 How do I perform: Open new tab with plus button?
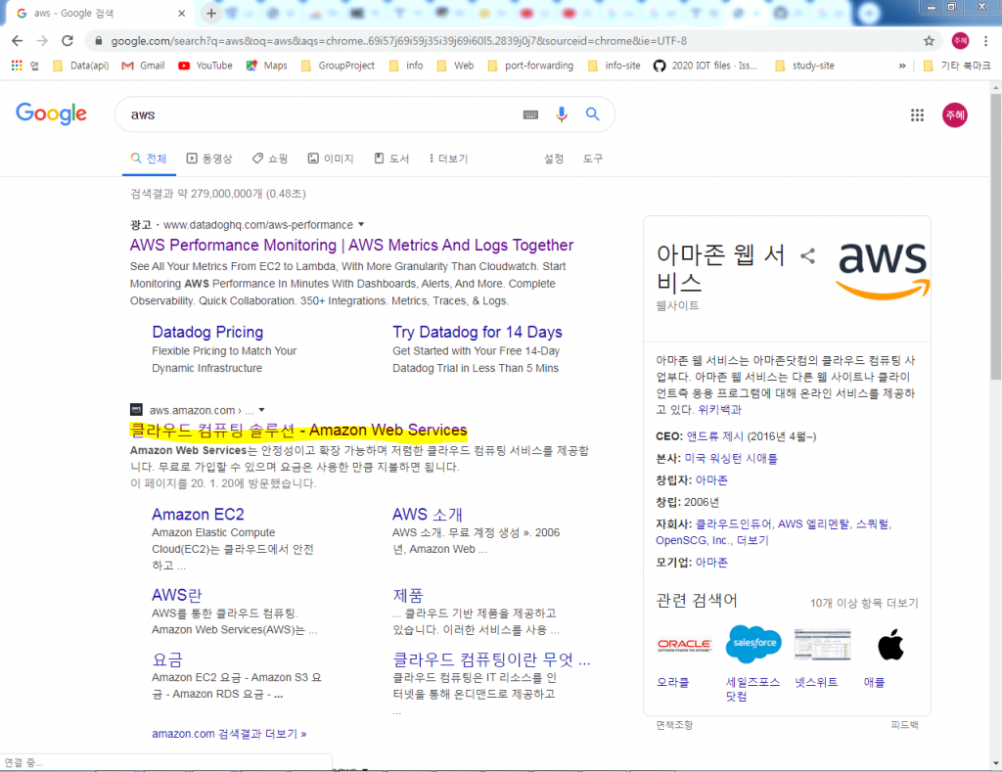click(211, 13)
